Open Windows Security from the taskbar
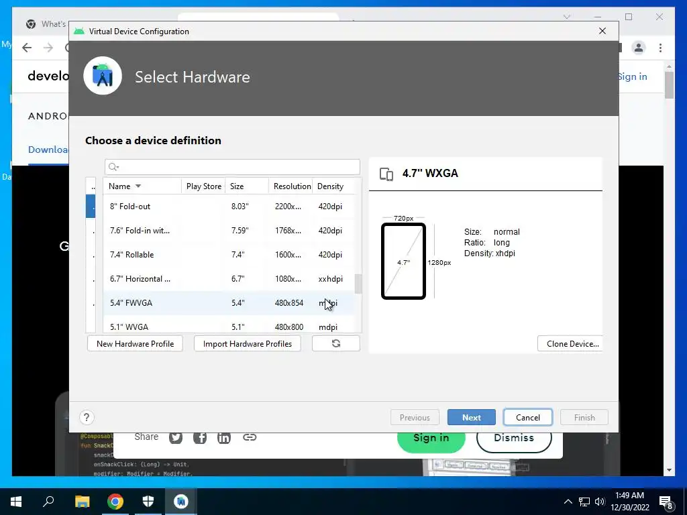Image resolution: width=687 pixels, height=515 pixels. coord(148,502)
